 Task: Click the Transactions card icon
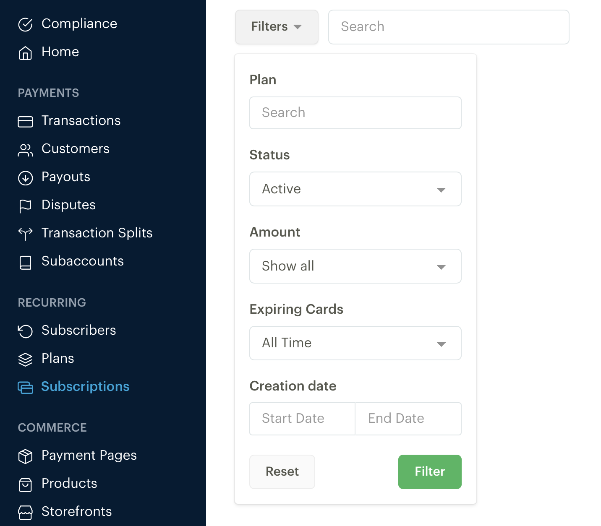point(25,122)
